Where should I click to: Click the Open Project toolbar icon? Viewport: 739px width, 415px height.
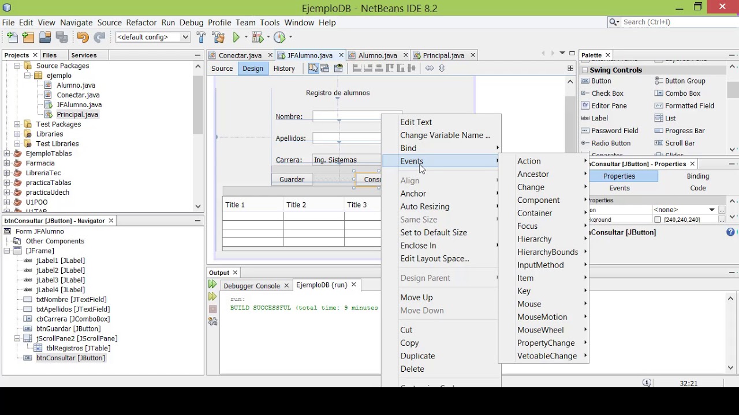click(x=45, y=37)
